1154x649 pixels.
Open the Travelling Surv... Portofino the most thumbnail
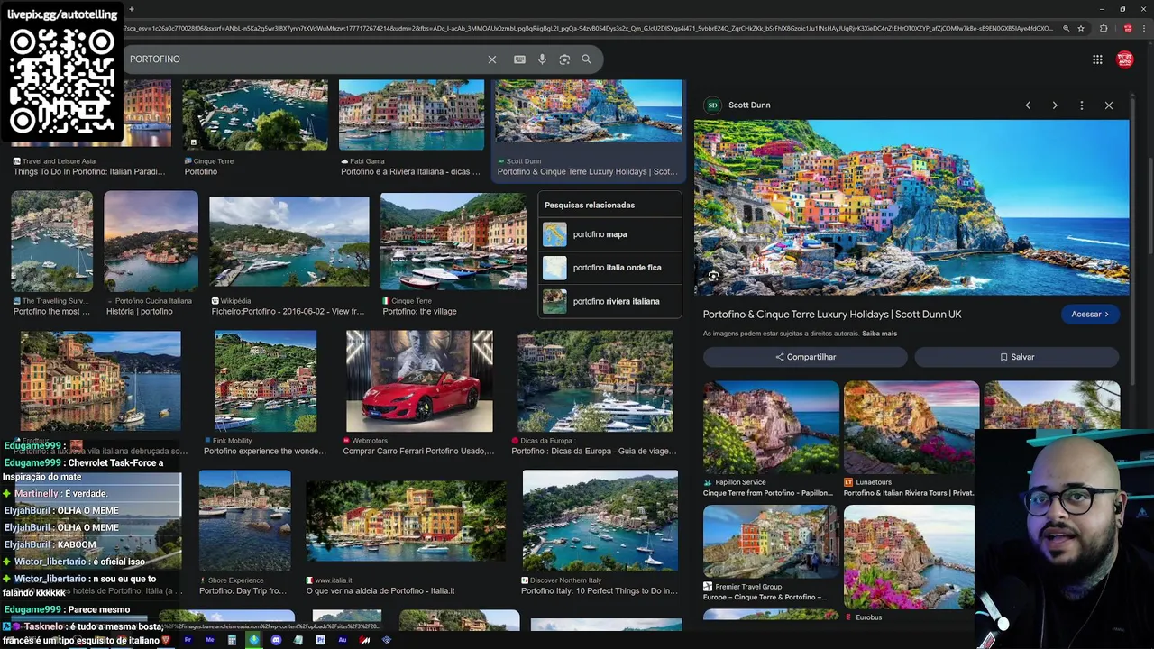tap(51, 242)
